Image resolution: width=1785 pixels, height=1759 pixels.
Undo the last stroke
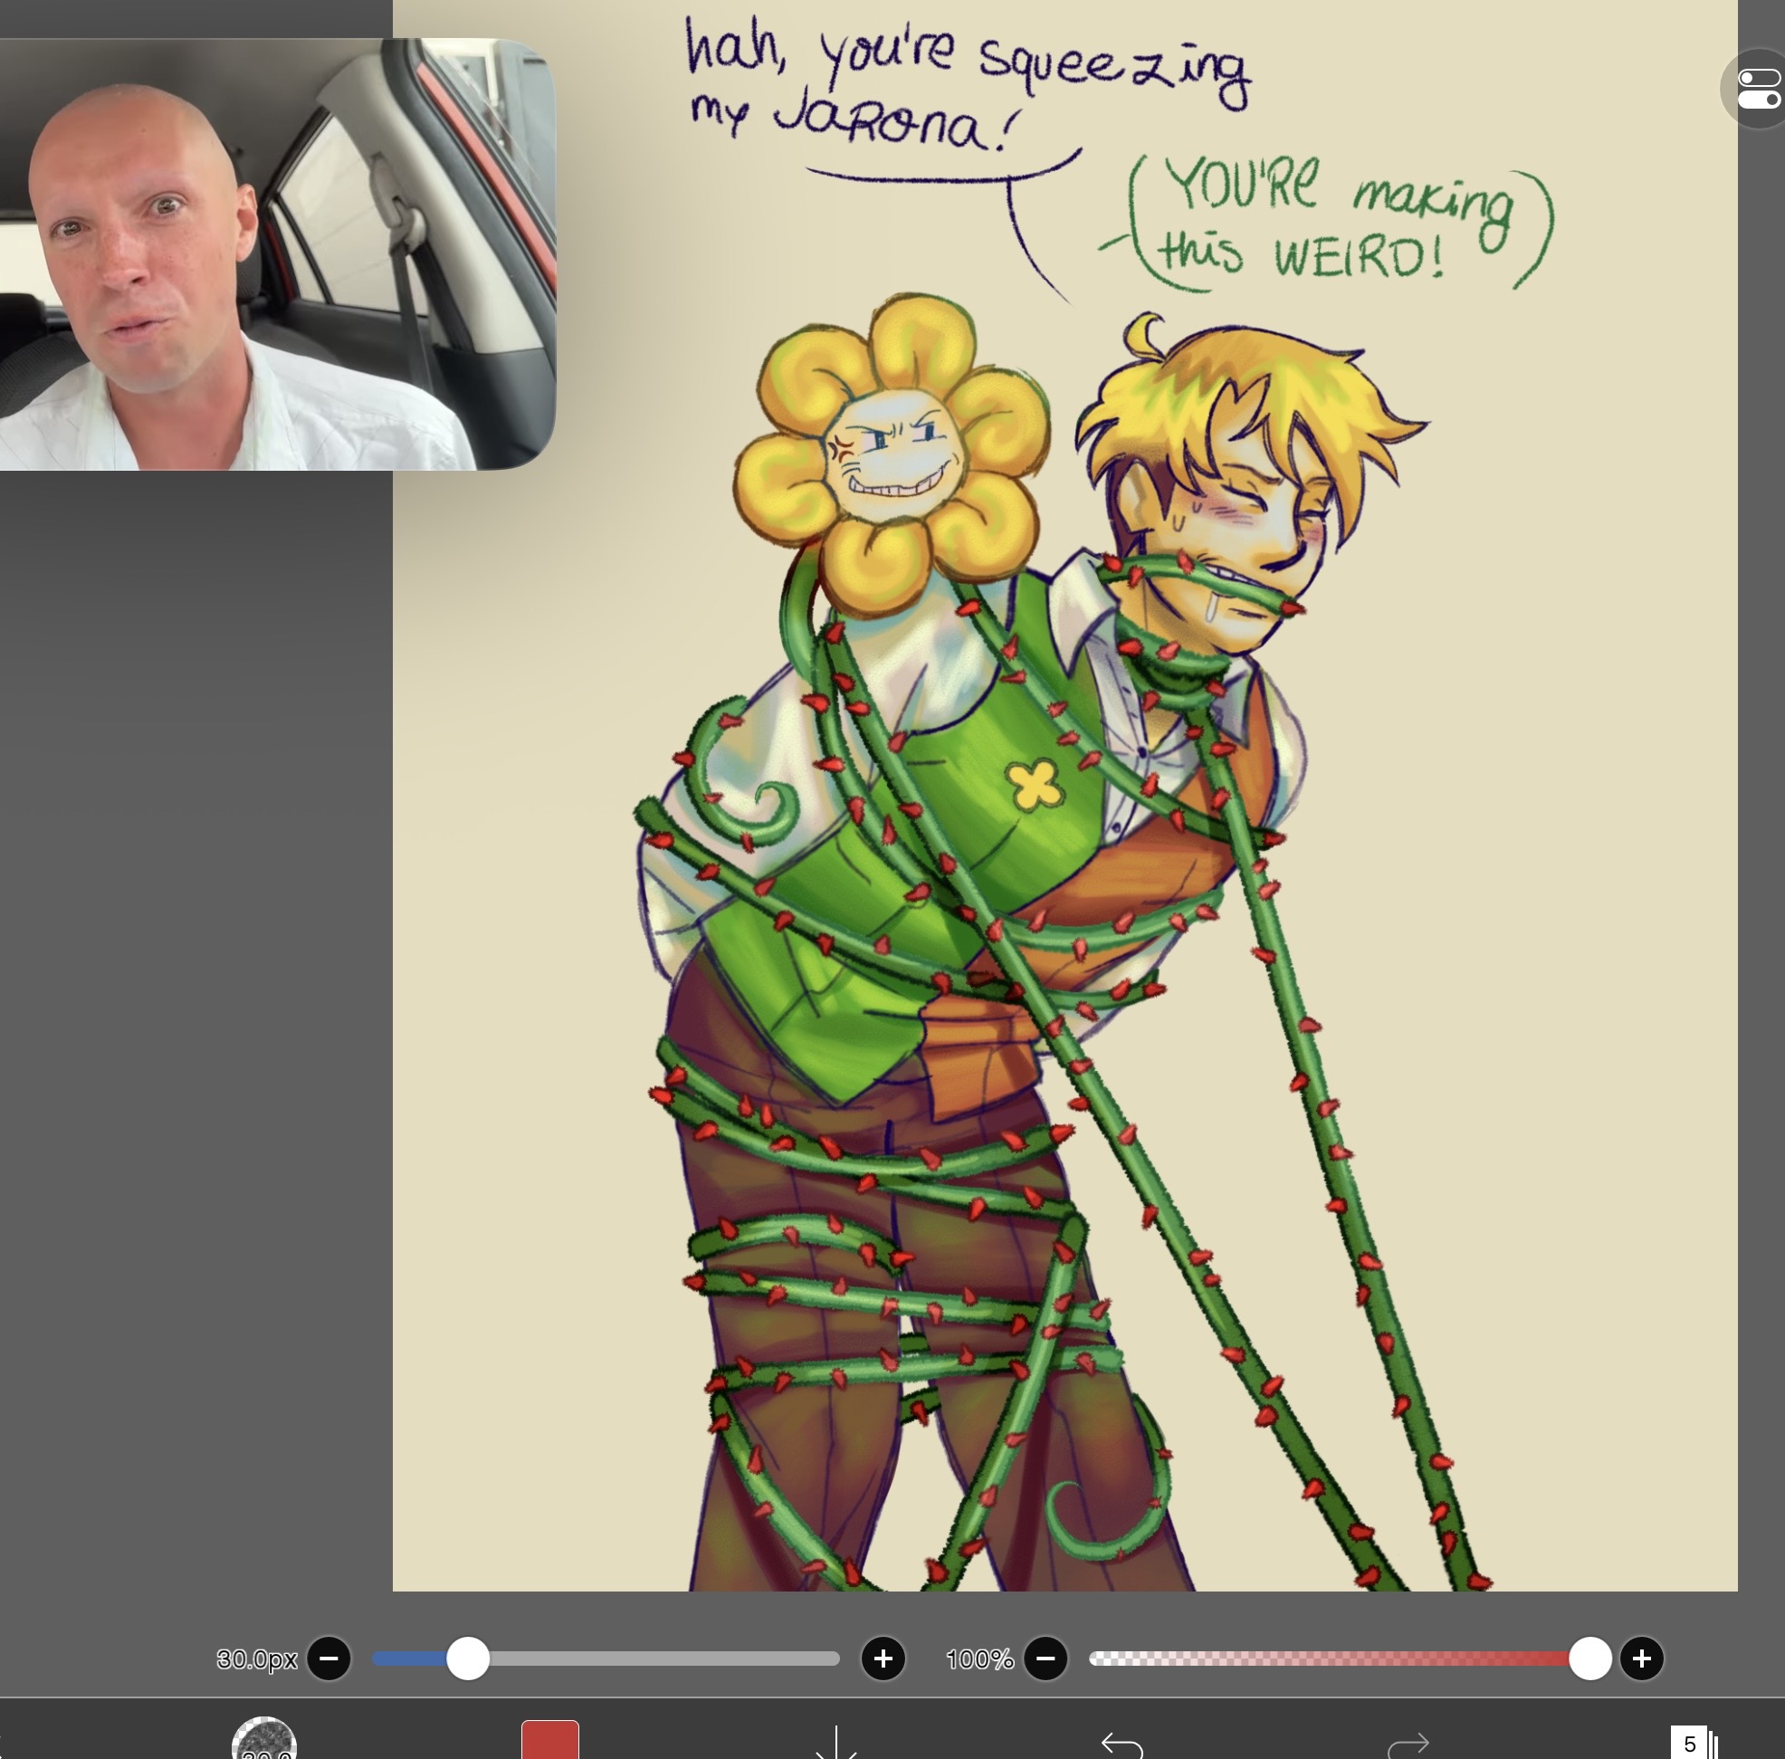[1122, 1745]
